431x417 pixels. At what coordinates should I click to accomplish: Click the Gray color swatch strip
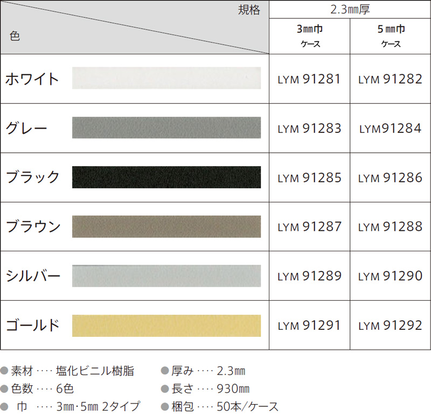(166, 128)
